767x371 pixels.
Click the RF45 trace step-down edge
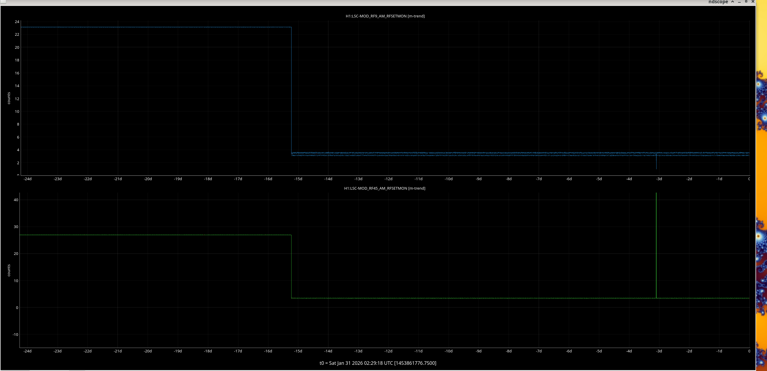(291, 266)
